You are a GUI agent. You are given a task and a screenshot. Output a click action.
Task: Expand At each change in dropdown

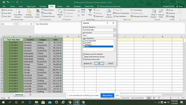[114, 30]
